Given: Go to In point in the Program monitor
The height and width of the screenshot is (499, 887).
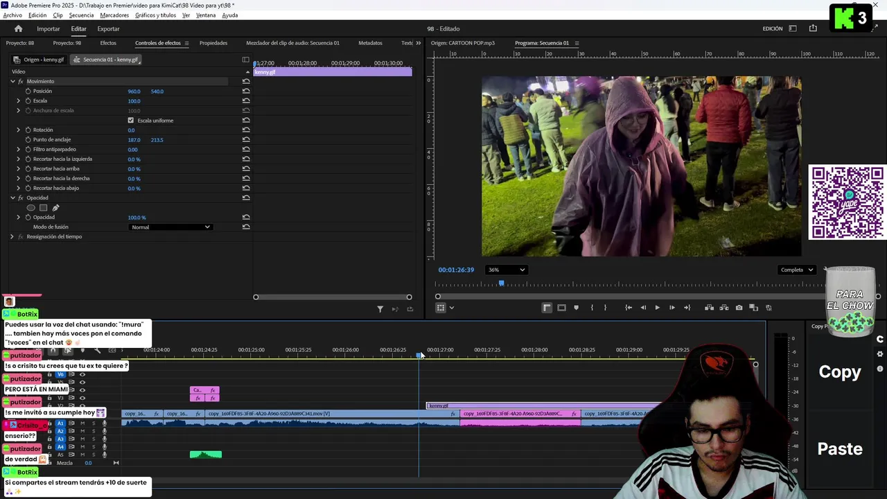Looking at the screenshot, I should click(x=629, y=308).
